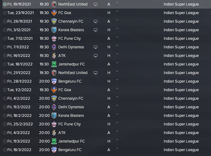Click NorthEast United crest on 19/11/2021 fixture
This screenshot has height=156, width=211.
point(54,4)
